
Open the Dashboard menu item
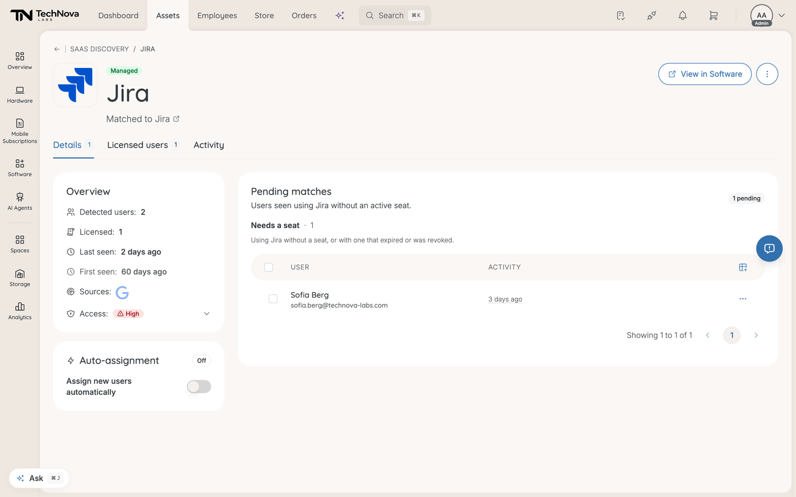tap(118, 15)
